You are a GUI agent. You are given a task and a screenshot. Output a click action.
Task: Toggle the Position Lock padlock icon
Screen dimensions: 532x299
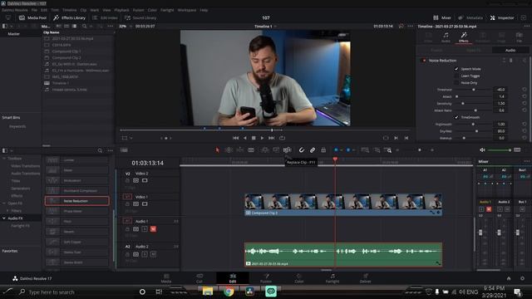pos(323,149)
